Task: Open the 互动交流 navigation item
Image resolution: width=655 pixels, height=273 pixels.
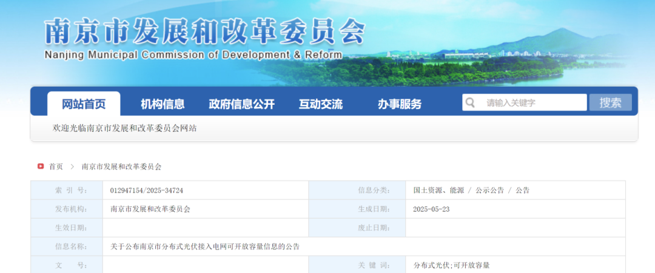Action: pyautogui.click(x=320, y=104)
